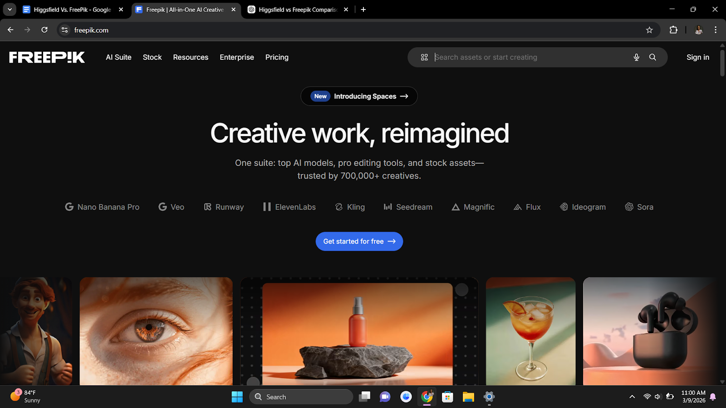This screenshot has height=408, width=726.
Task: Open the notification bell in the taskbar
Action: point(713,397)
